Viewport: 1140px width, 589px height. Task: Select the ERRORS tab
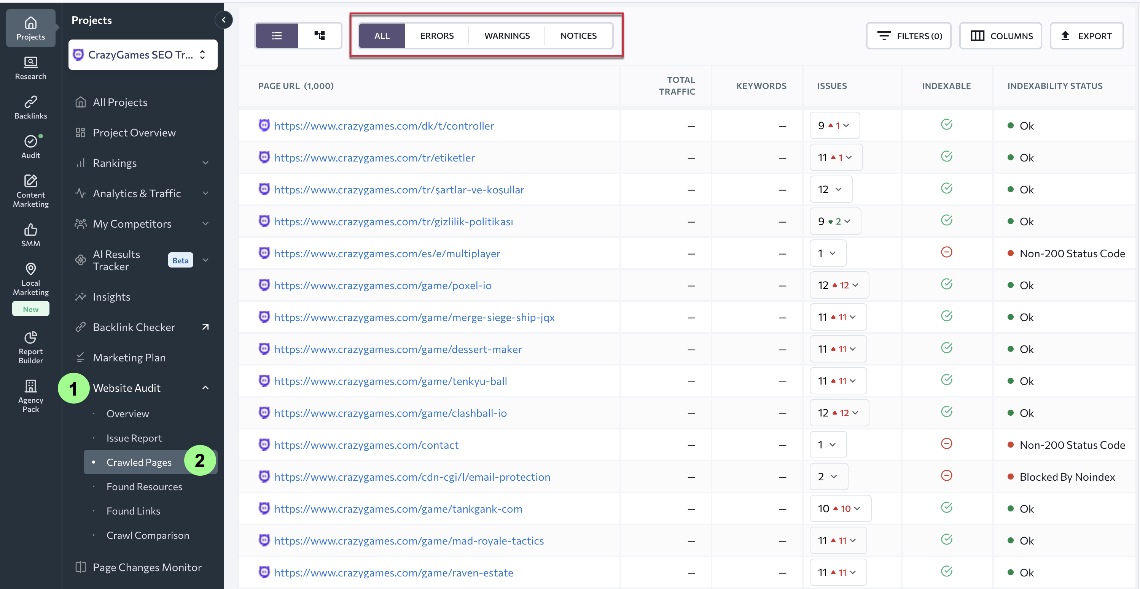pyautogui.click(x=436, y=36)
